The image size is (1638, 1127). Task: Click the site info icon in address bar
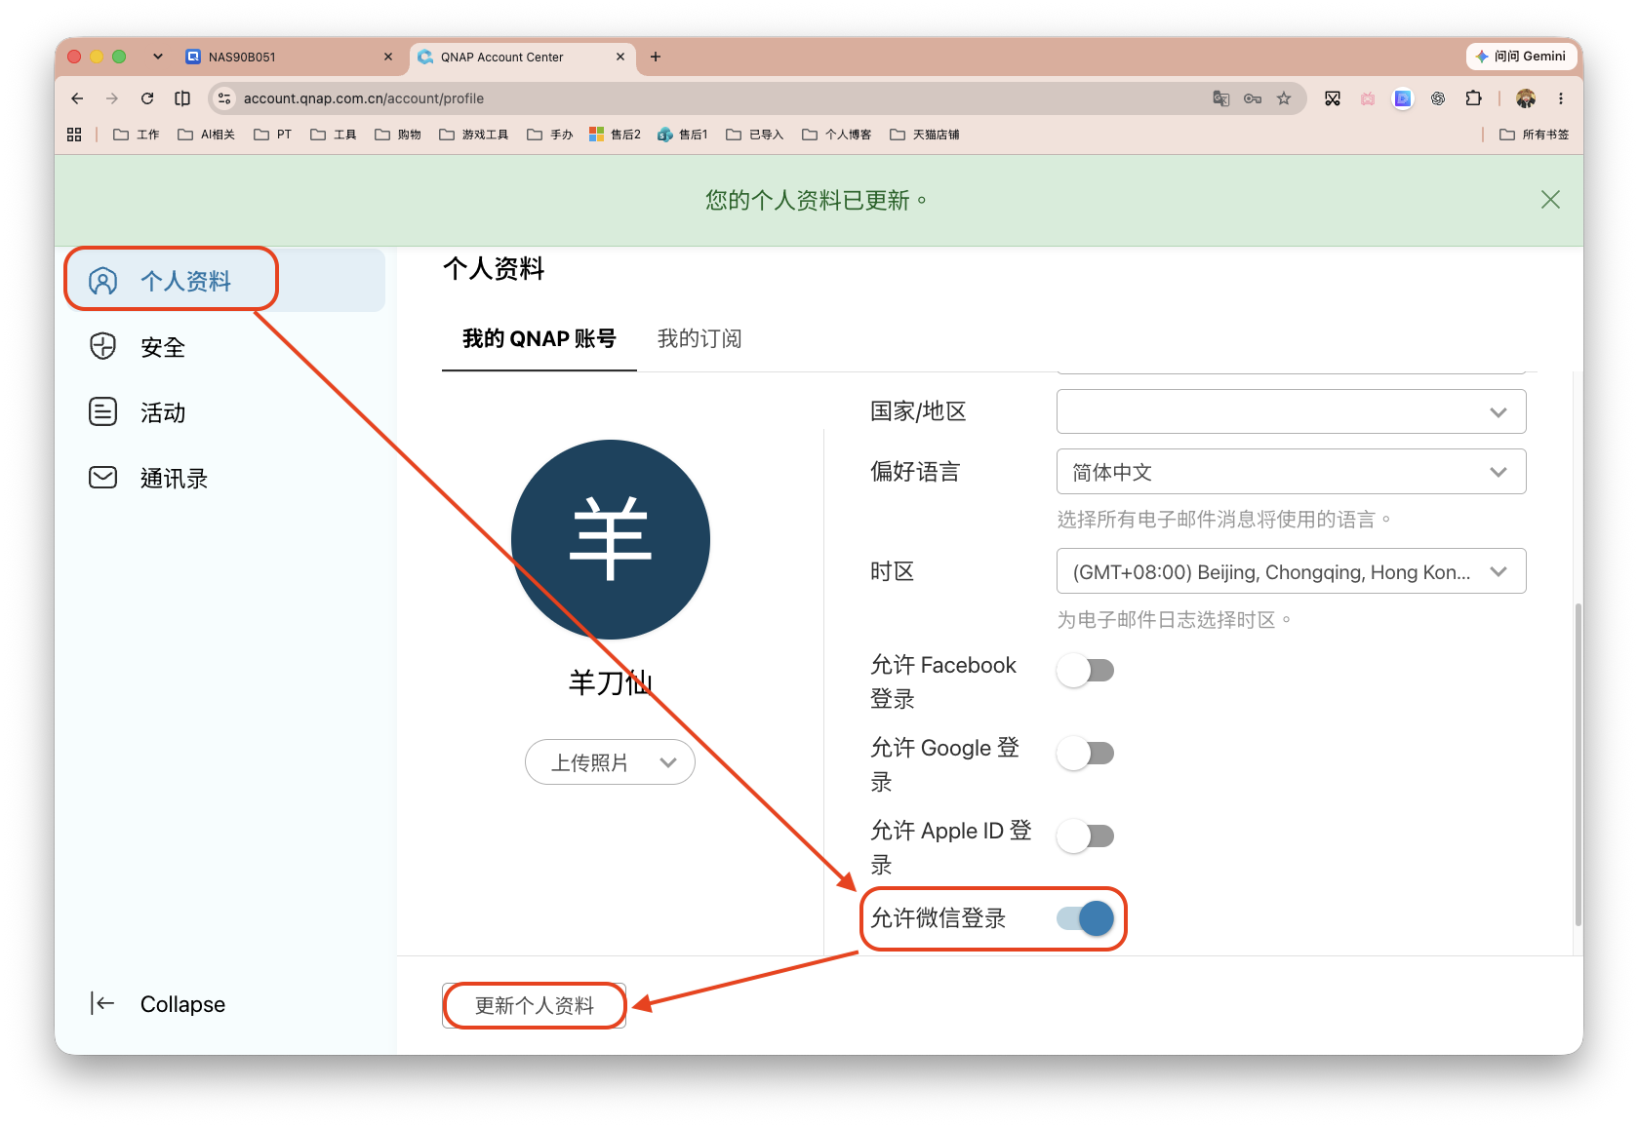pos(224,98)
